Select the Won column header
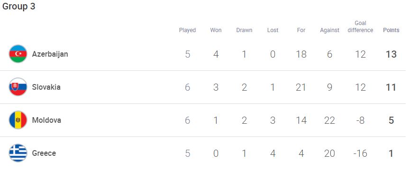The height and width of the screenshot is (170, 409). [x=216, y=30]
